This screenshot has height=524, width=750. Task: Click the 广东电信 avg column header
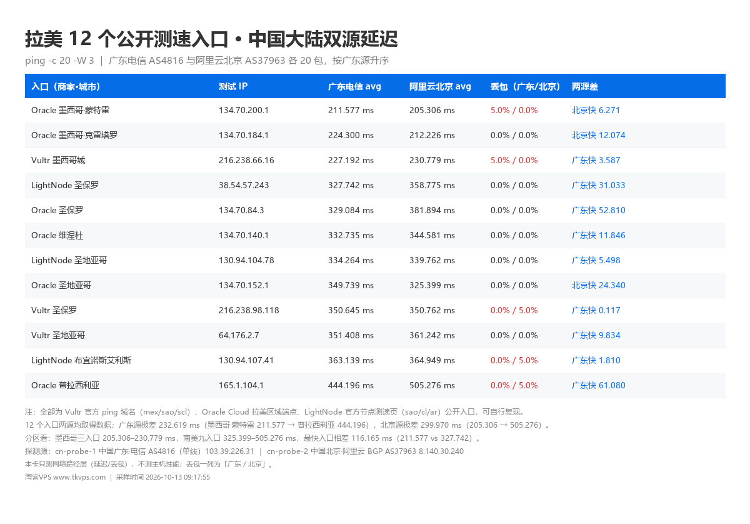coord(354,86)
